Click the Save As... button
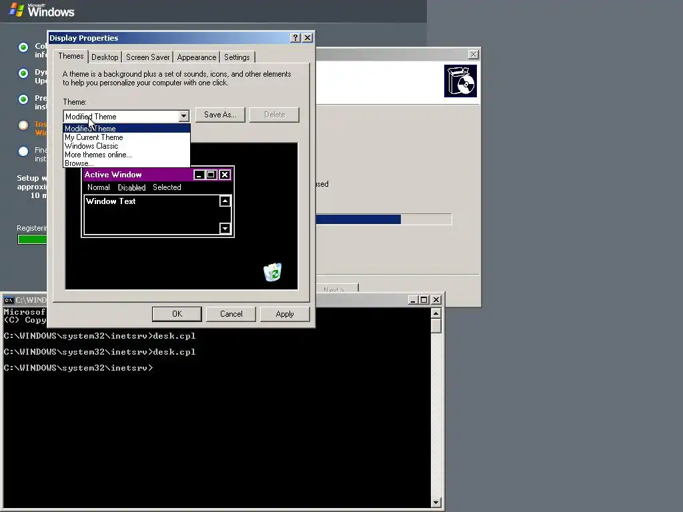Image resolution: width=683 pixels, height=512 pixels. point(220,115)
